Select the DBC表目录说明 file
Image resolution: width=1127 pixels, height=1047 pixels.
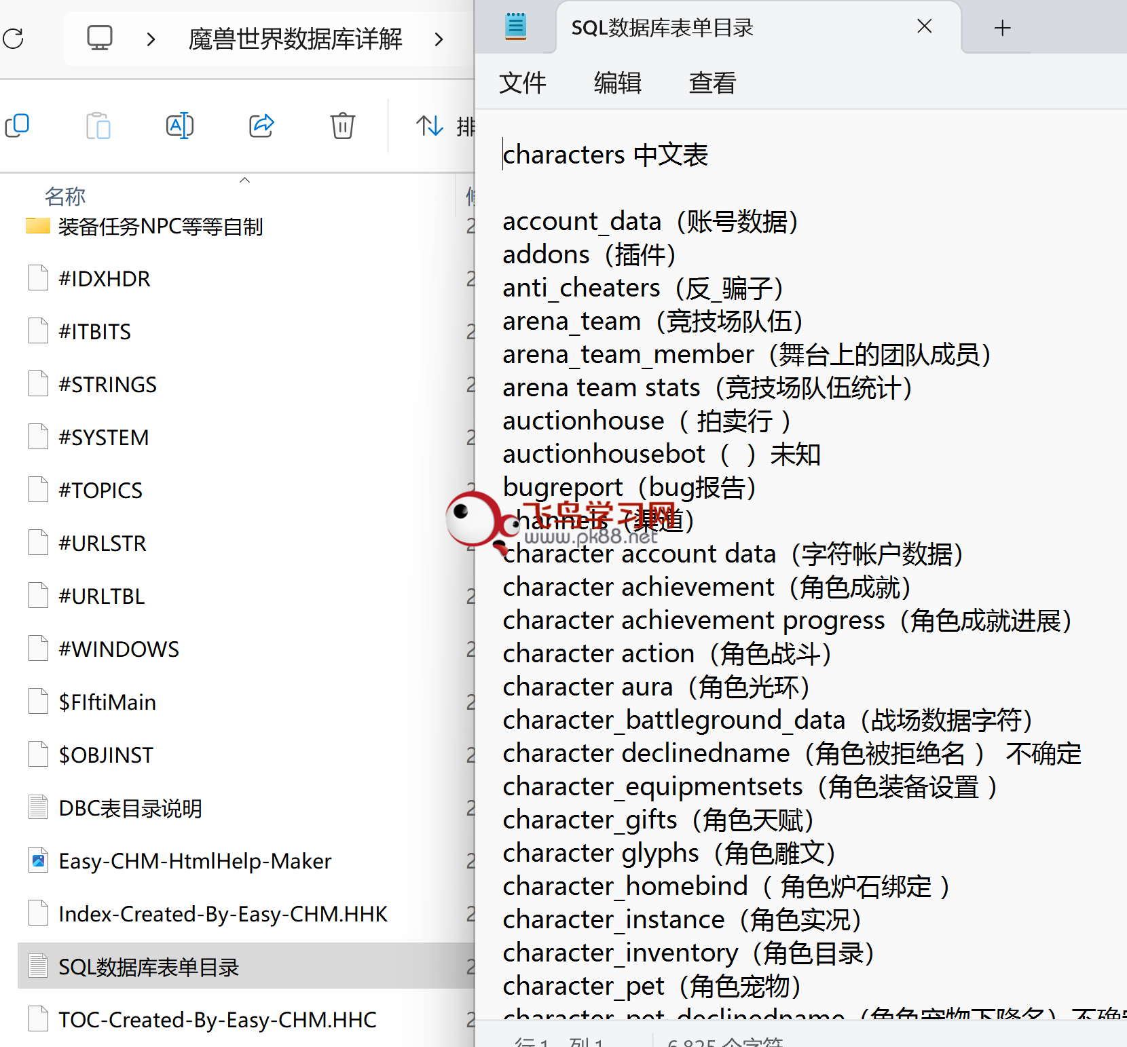tap(130, 808)
